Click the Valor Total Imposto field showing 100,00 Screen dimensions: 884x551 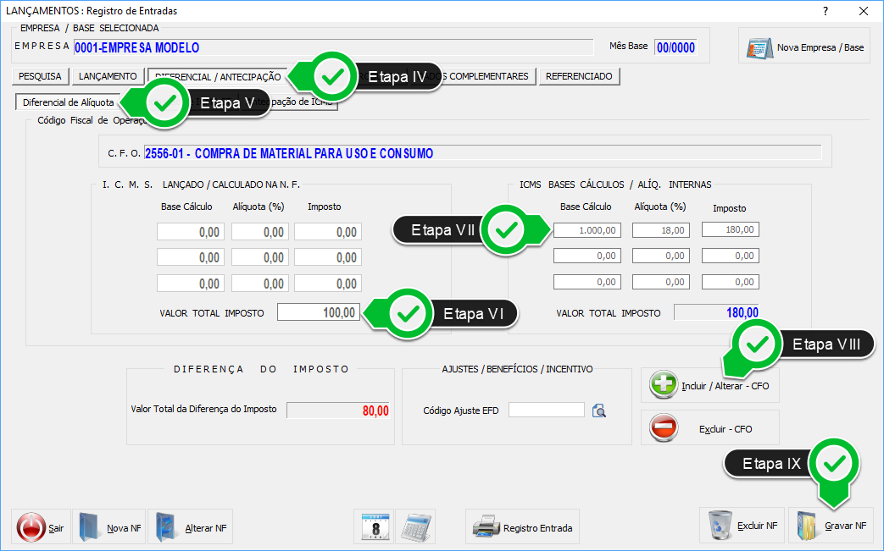pyautogui.click(x=319, y=312)
